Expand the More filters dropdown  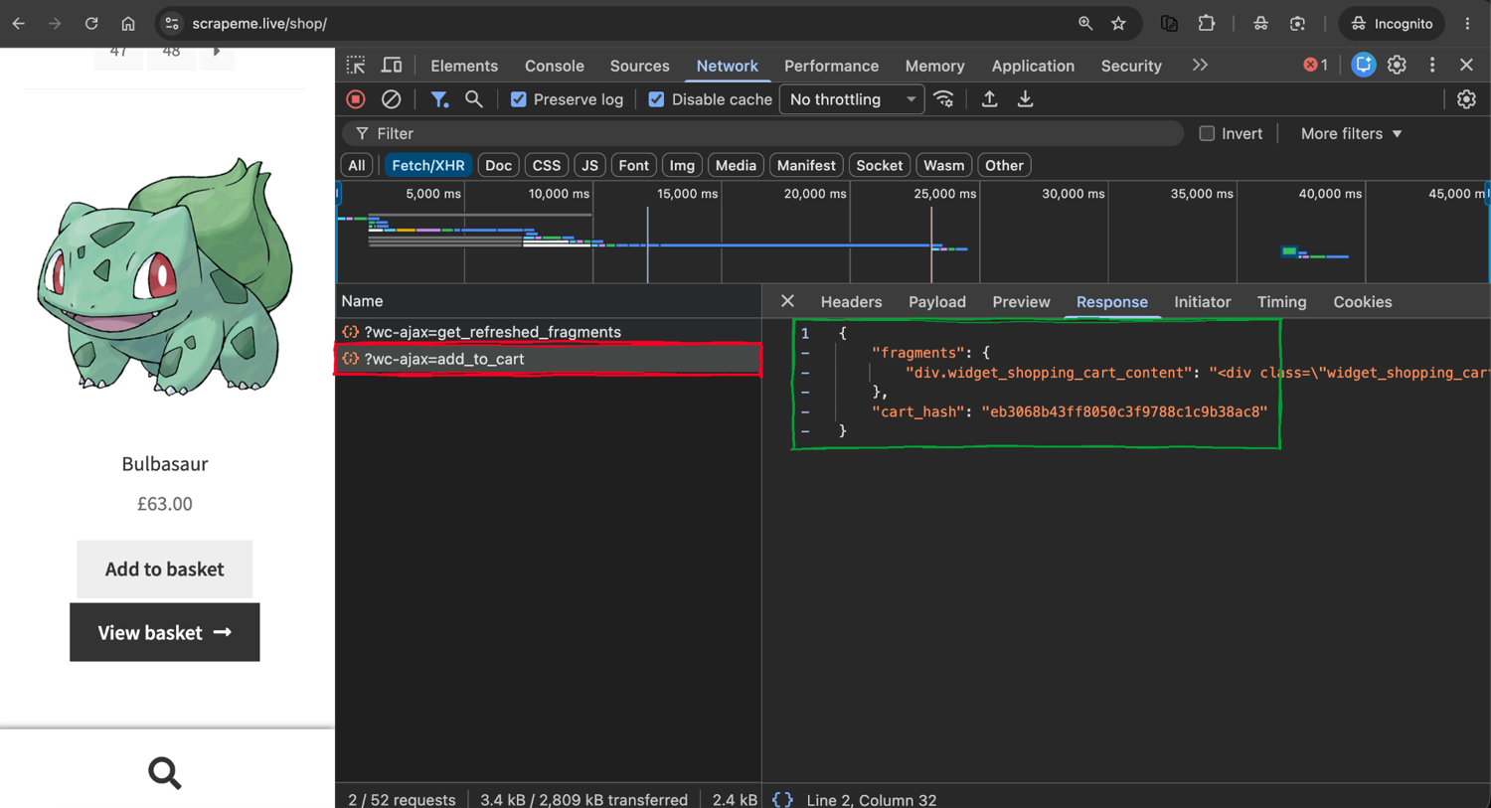(1351, 133)
